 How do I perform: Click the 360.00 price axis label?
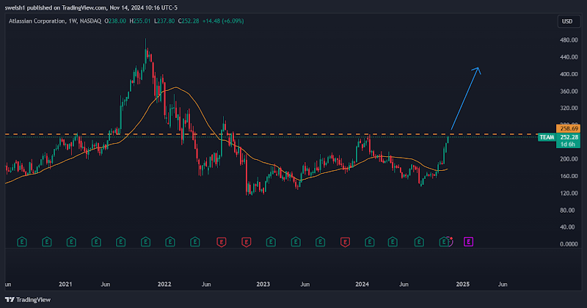569,92
